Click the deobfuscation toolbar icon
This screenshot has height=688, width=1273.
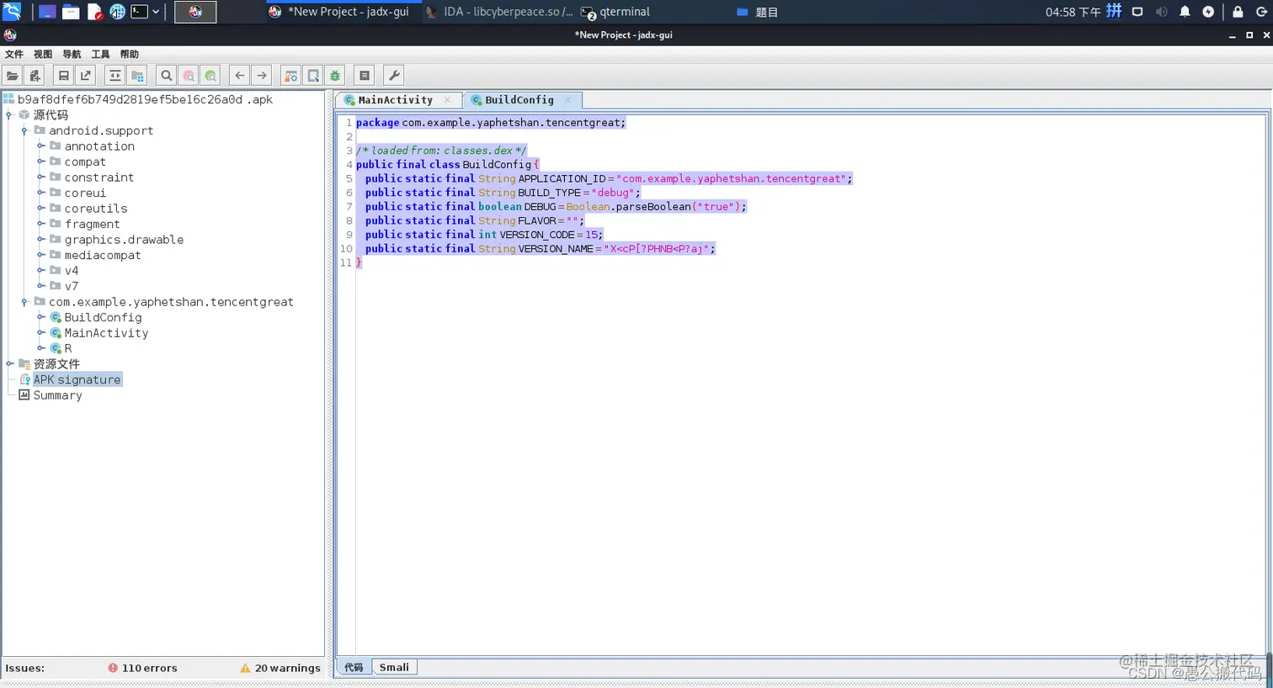291,76
